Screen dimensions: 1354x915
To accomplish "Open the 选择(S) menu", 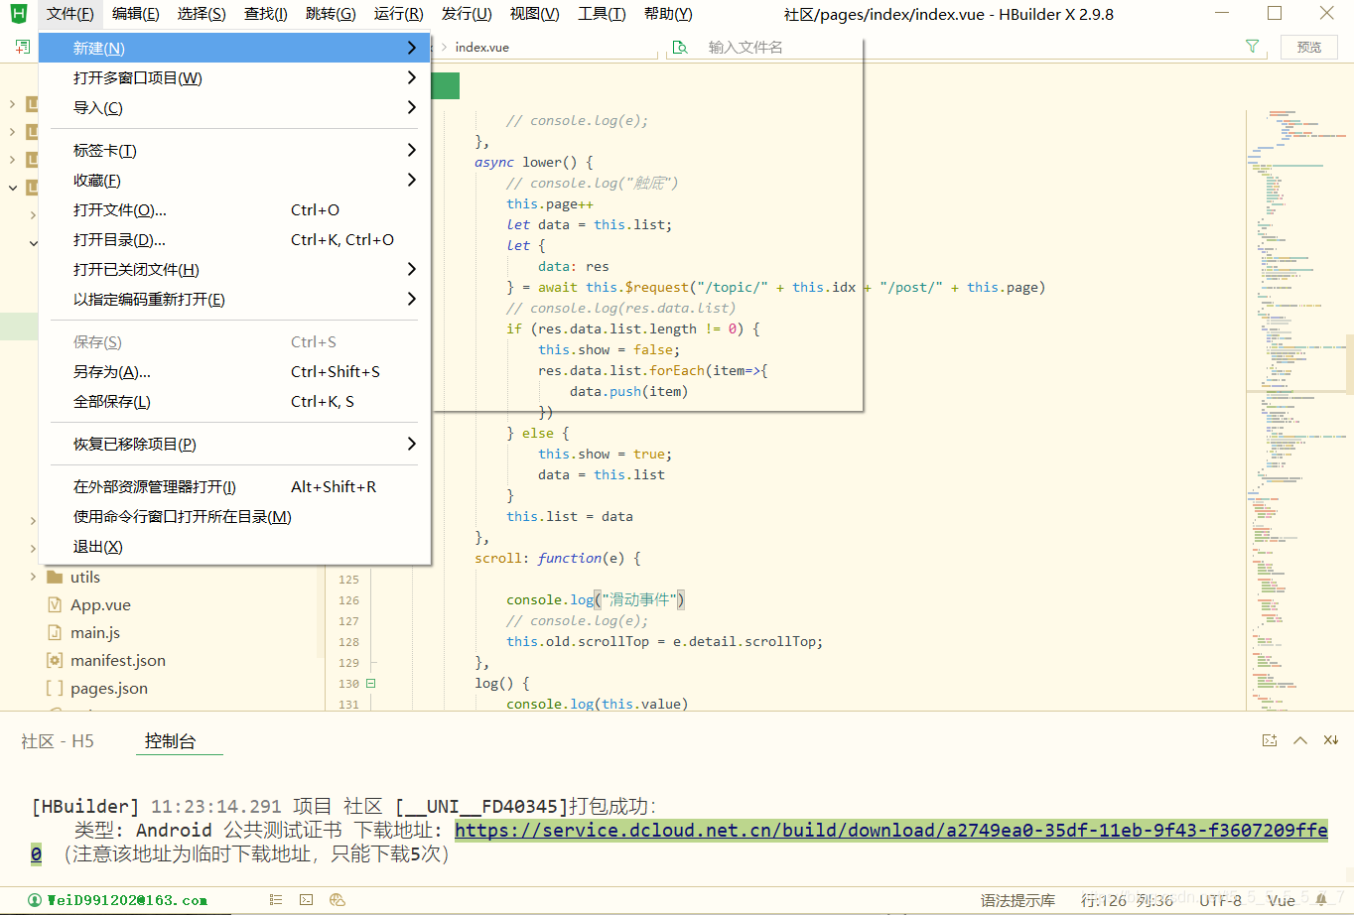I will [202, 14].
